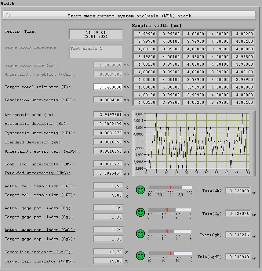Select the Target total tolerance input field
The height and width of the screenshot is (271, 262).
click(x=108, y=87)
